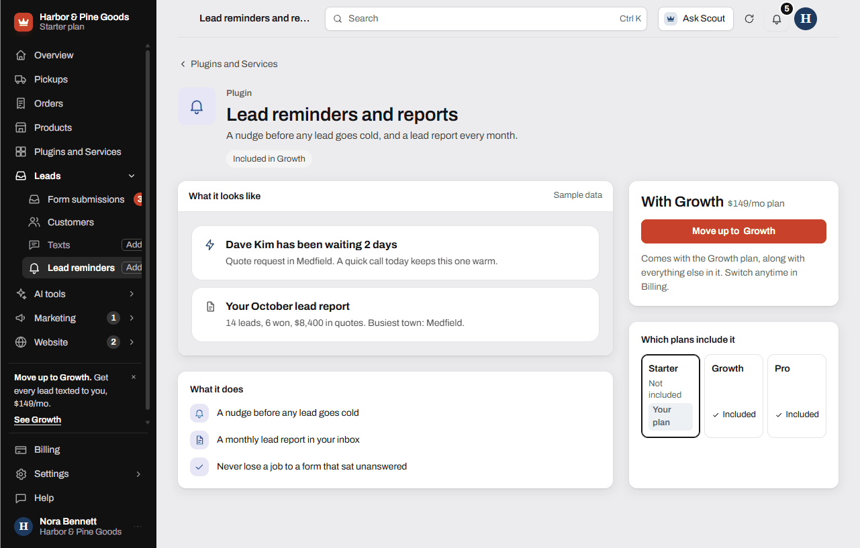Image resolution: width=860 pixels, height=548 pixels.
Task: Click the $149/mo plan text
Action: pos(756,203)
